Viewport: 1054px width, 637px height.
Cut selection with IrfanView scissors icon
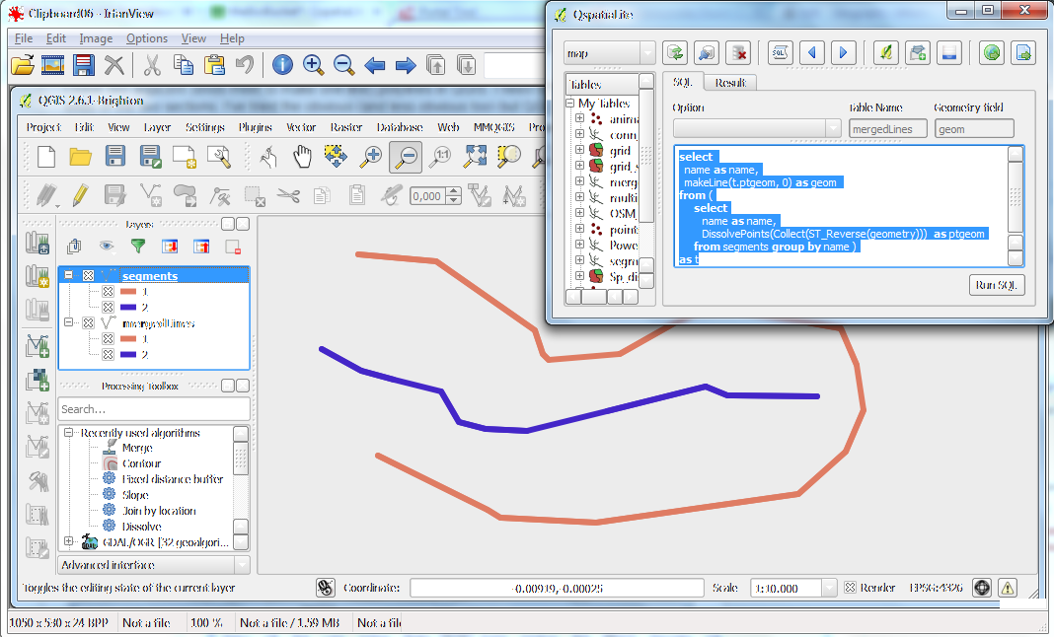tap(153, 65)
